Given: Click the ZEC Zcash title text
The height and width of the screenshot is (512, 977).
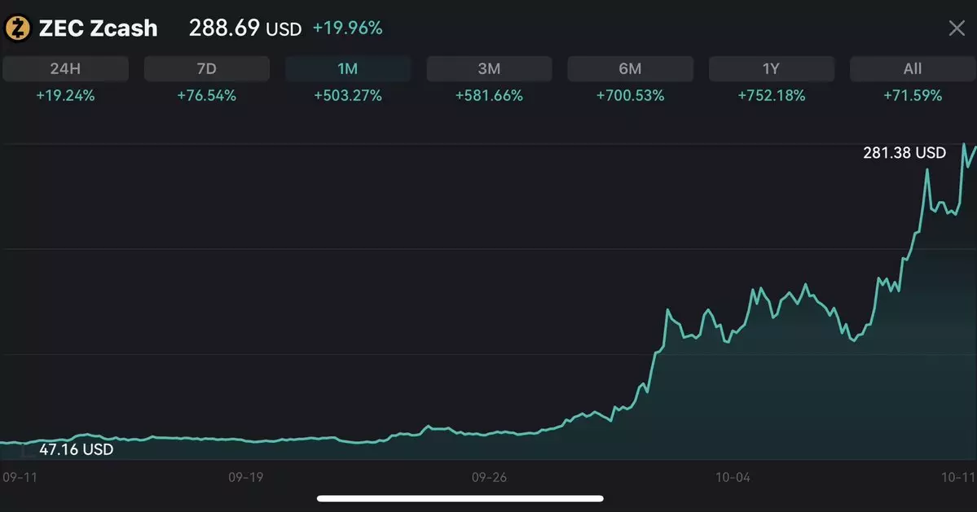Looking at the screenshot, I should 98,29.
